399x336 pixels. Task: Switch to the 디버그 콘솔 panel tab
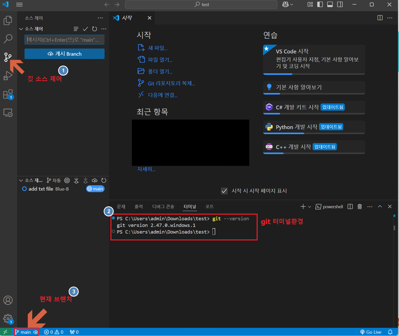coord(163,206)
